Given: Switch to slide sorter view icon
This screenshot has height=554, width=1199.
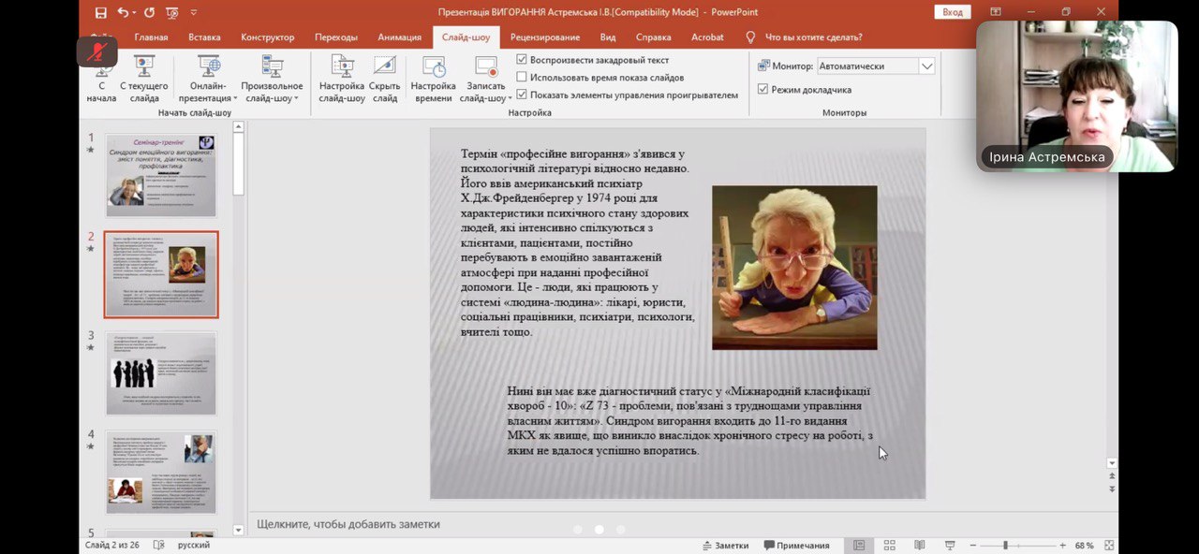Looking at the screenshot, I should pos(890,546).
